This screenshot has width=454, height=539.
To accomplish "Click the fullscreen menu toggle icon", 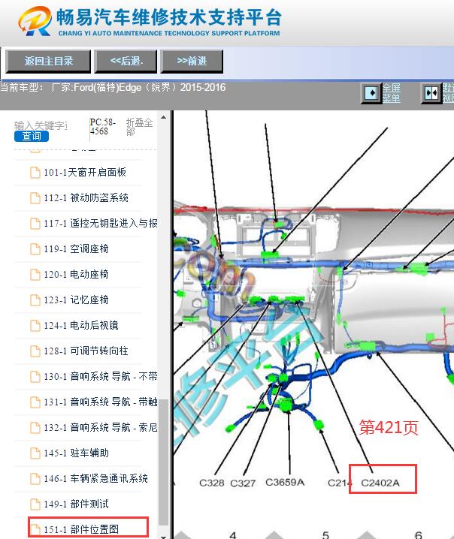I will click(x=371, y=93).
